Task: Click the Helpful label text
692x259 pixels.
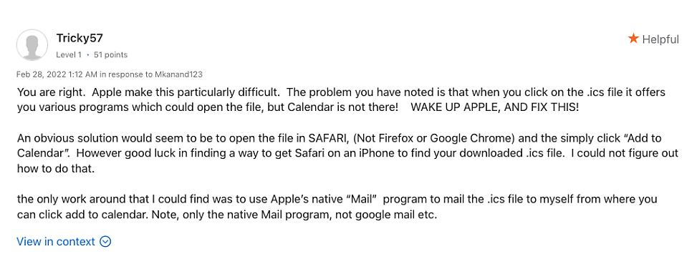Action: (660, 39)
